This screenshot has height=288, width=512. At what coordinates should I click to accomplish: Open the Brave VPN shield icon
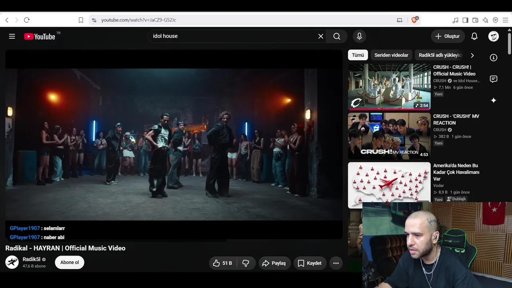click(x=495, y=20)
